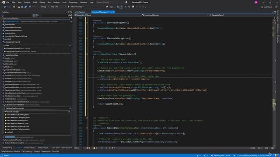Click the Attach to Unity button

click(76, 7)
